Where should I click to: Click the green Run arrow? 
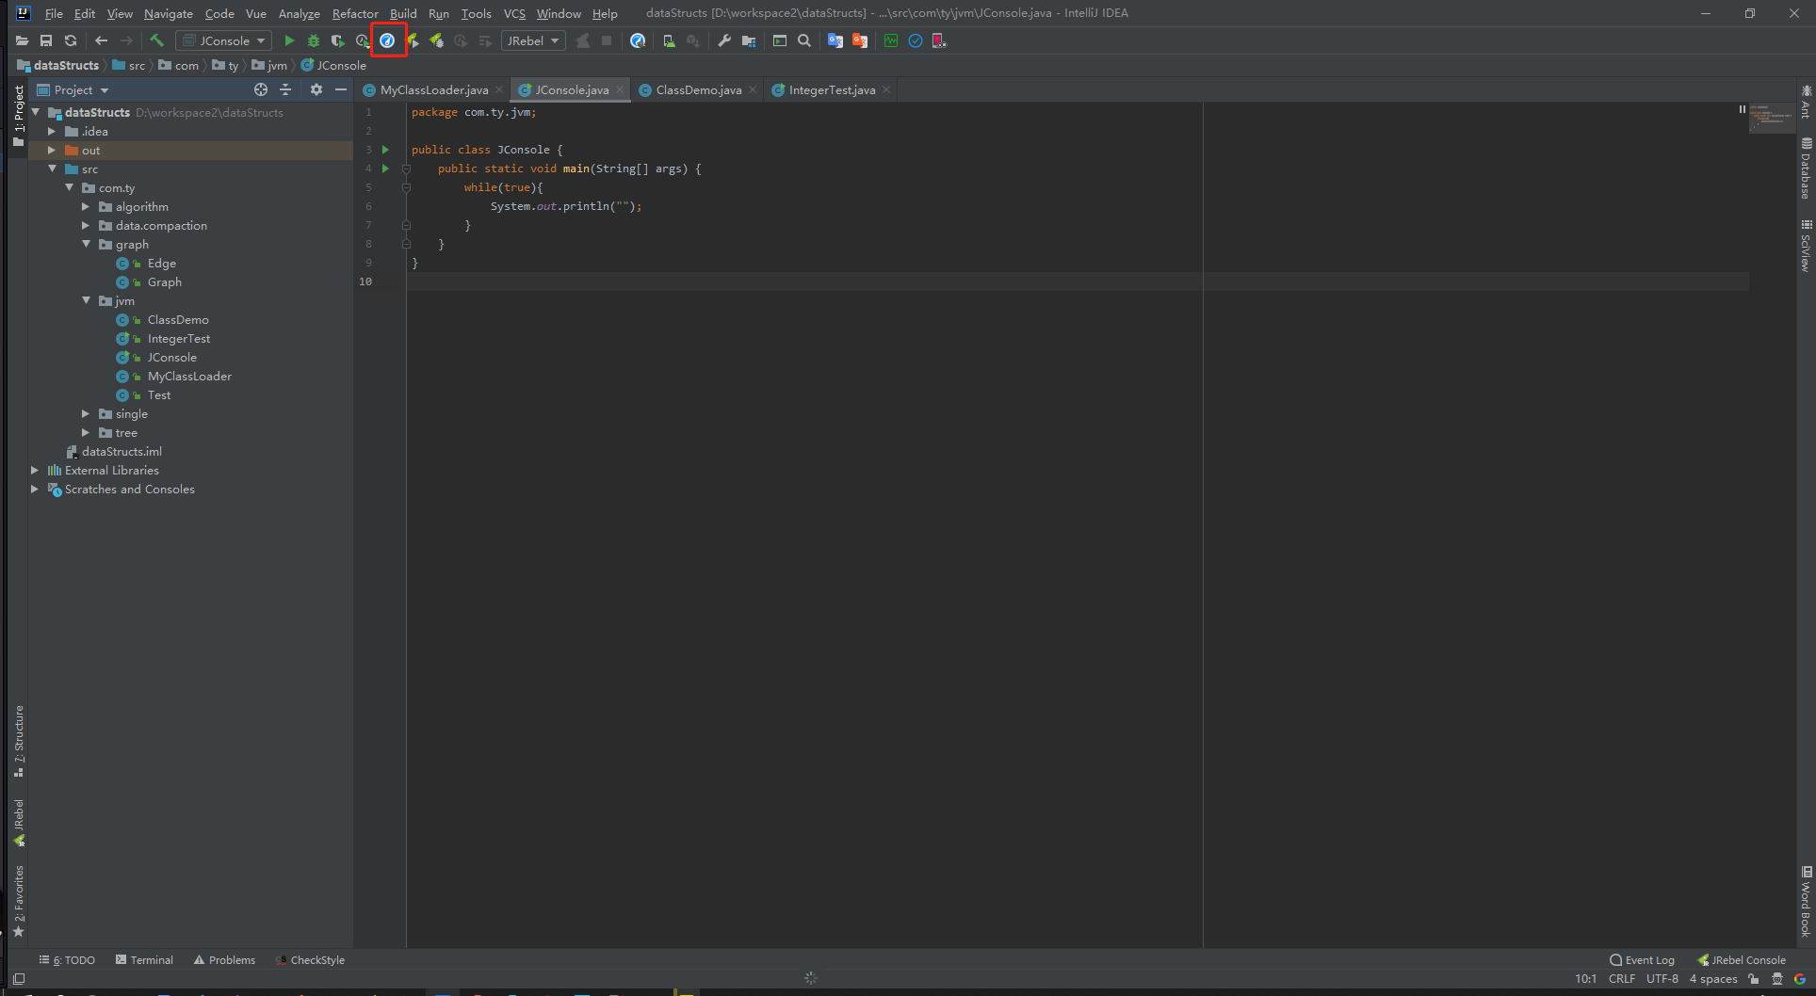(x=289, y=40)
